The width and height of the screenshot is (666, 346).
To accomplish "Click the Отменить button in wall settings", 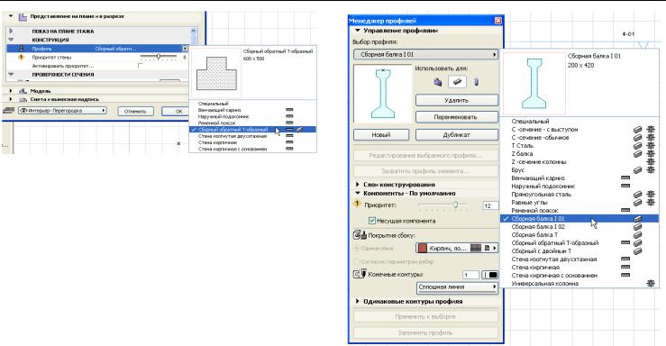I will tap(135, 111).
